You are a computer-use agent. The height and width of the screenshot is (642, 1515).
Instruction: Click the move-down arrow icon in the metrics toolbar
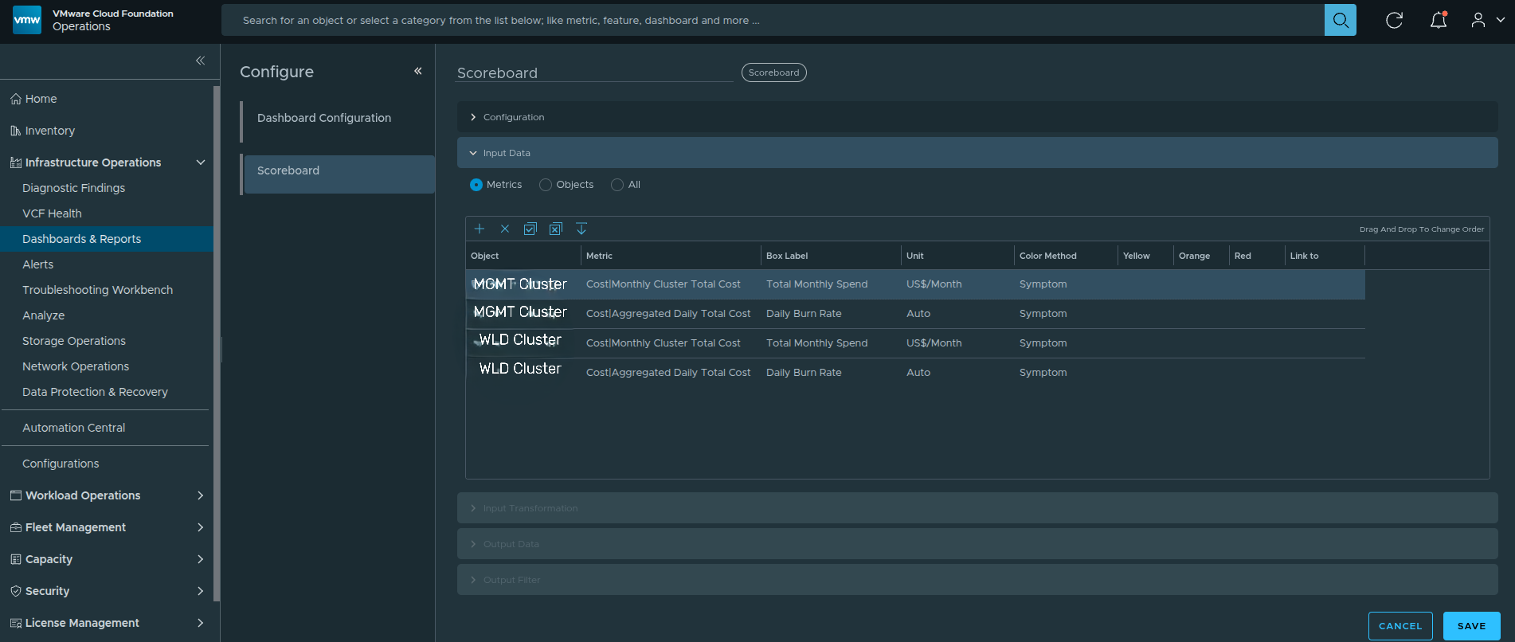(581, 229)
